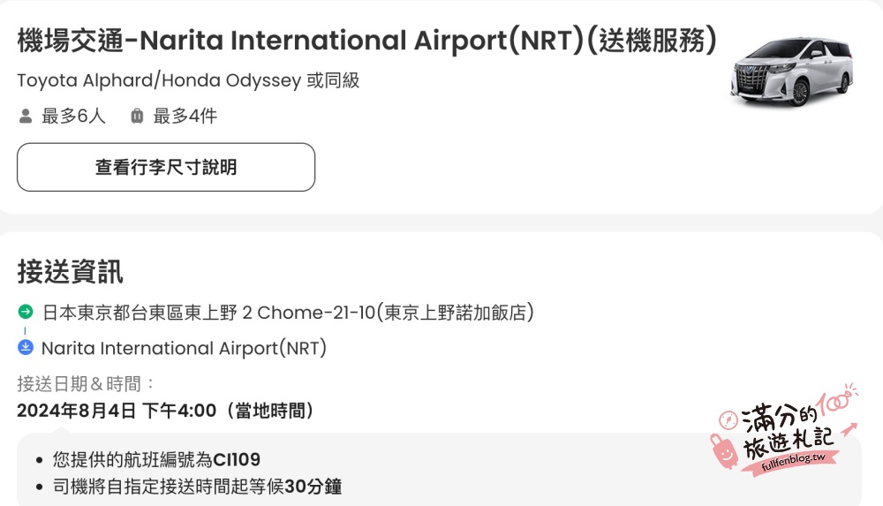Click the pink suitcase mascot watermark icon
This screenshot has width=883, height=506.
[x=724, y=450]
